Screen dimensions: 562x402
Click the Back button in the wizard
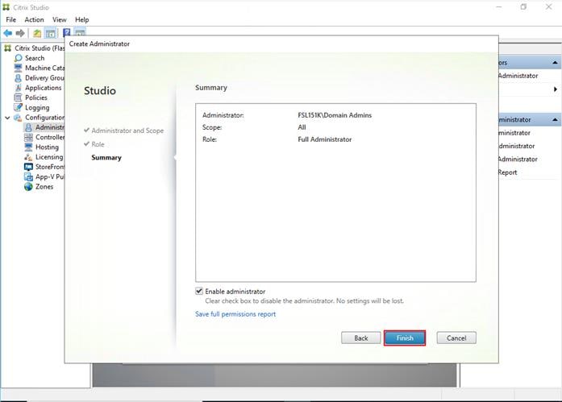[361, 338]
